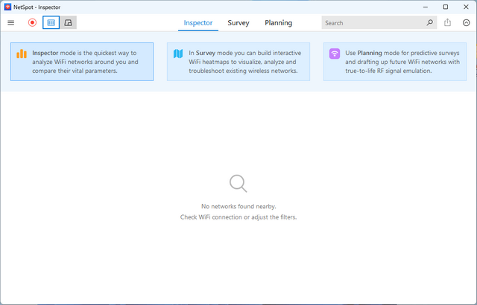Click 'No networks found nearby.' text
This screenshot has width=477, height=305.
coord(238,206)
